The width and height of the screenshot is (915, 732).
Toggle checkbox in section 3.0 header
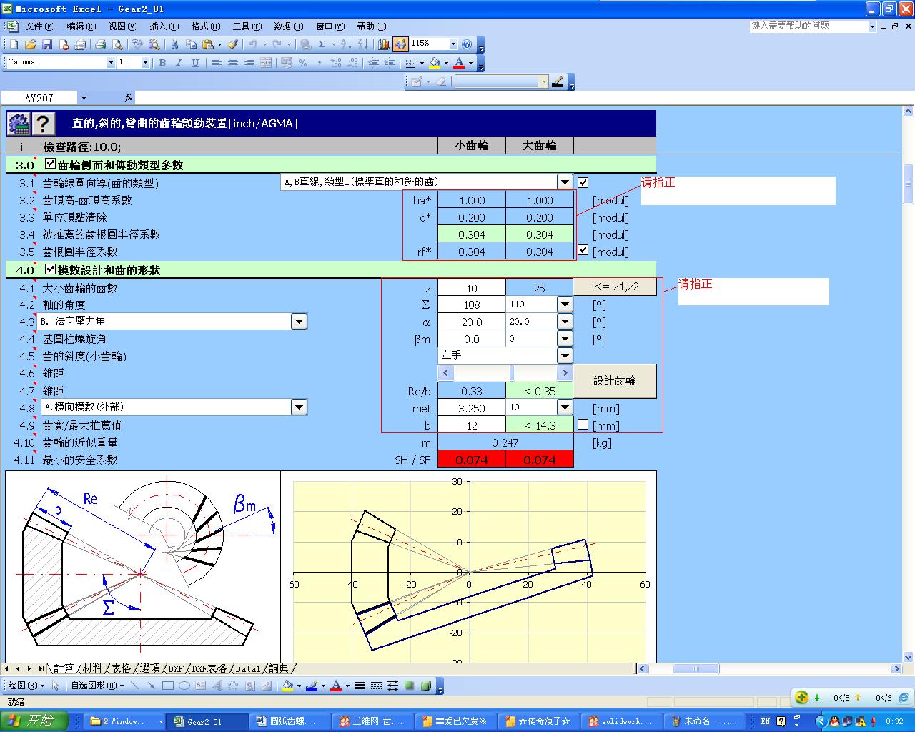[x=50, y=164]
